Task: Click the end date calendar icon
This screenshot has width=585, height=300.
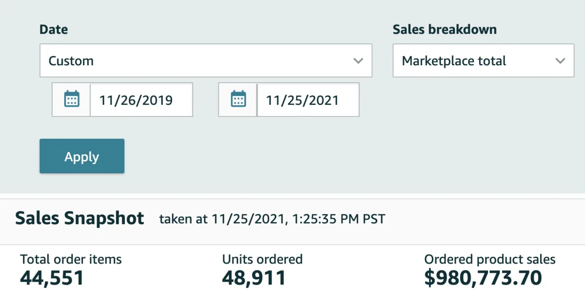Action: (238, 99)
